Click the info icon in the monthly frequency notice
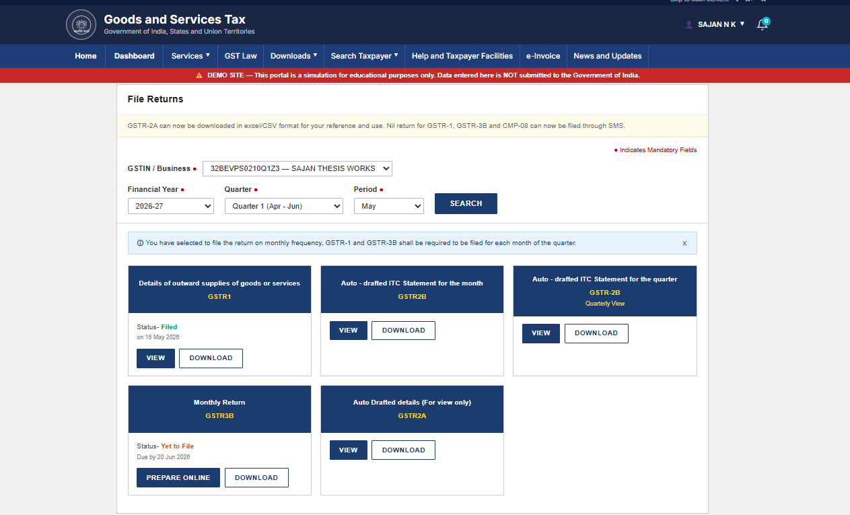The height and width of the screenshot is (515, 850). click(x=140, y=243)
